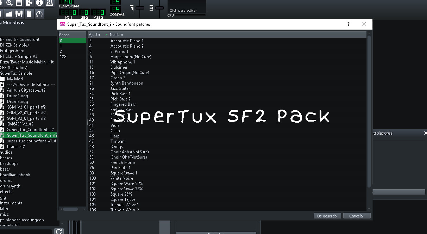Image resolution: width=427 pixels, height=234 pixels.
Task: Adjust the master volume slider
Action: [x=139, y=7]
